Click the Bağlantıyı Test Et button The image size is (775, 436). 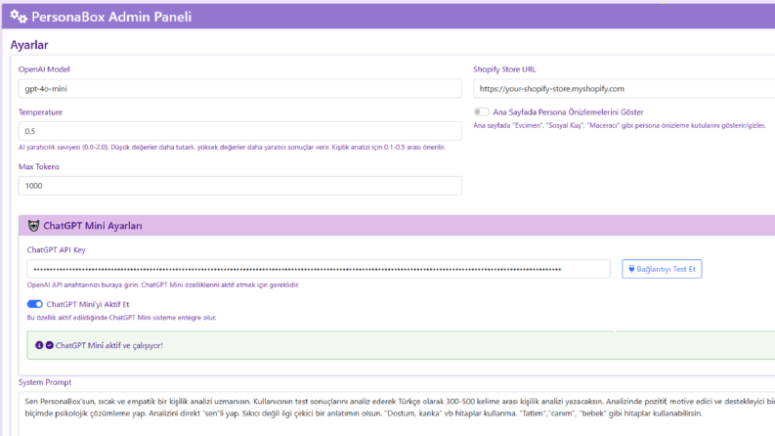point(662,269)
